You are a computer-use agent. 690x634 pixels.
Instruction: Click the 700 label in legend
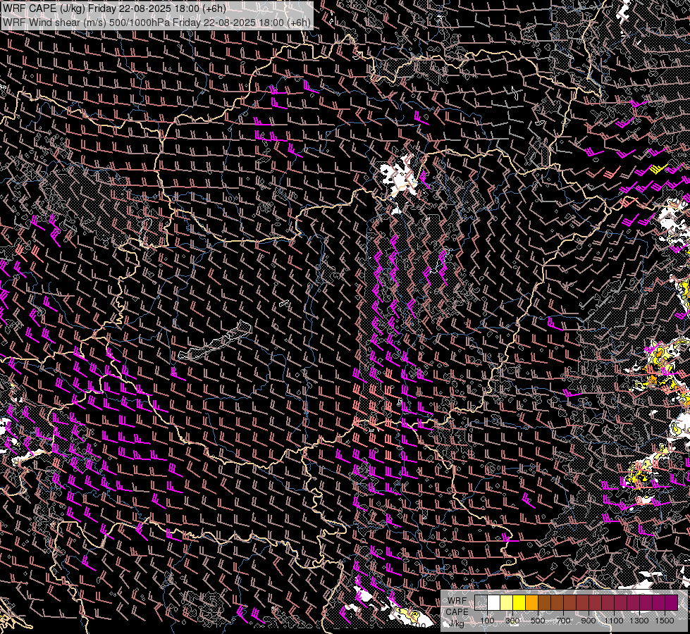(x=563, y=621)
